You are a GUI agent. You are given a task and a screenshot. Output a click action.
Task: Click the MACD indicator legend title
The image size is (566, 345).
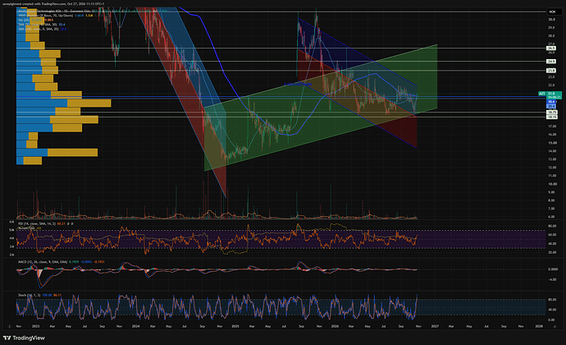pos(42,261)
